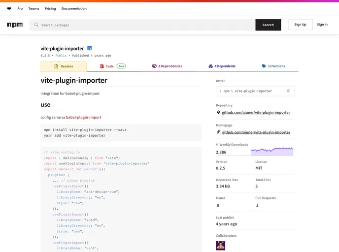
Task: Click the TypeScript badge beside package name
Action: 90,48
